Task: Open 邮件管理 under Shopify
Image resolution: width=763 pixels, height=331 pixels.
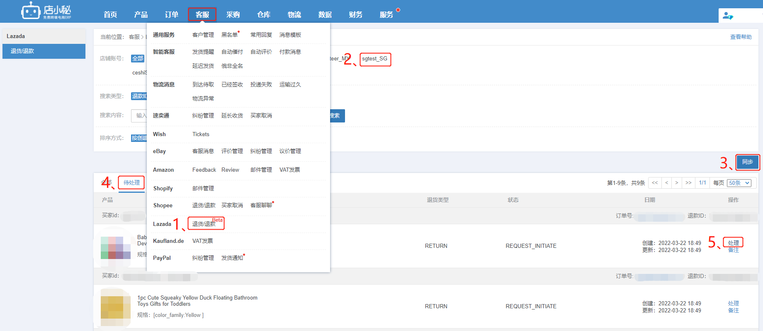Action: [x=203, y=188]
